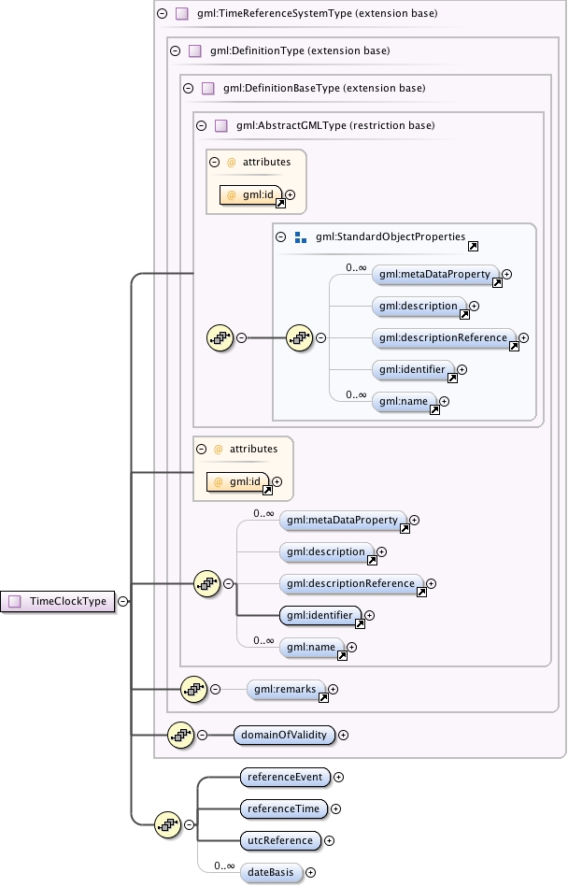Collapse gml:DefinitionBaseType extension base

point(188,88)
